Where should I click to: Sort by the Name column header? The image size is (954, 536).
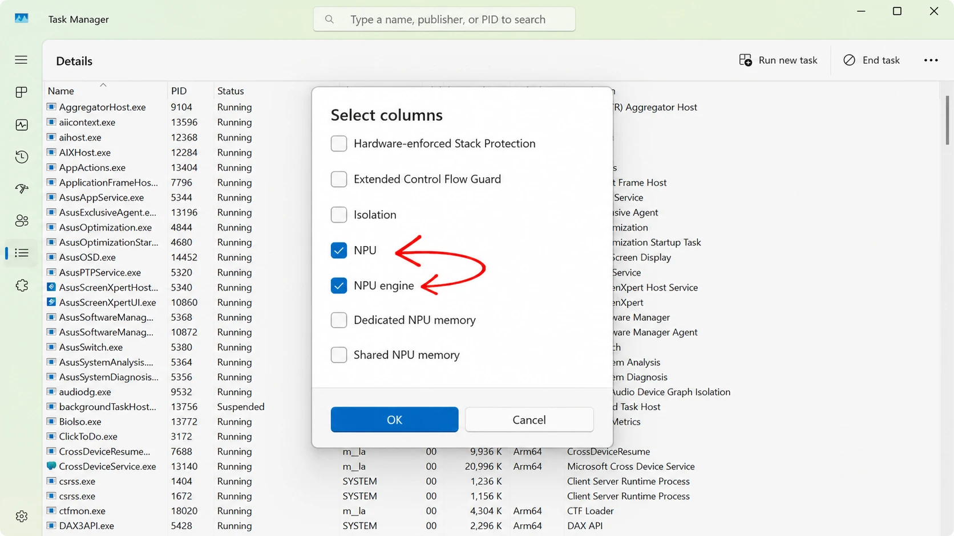tap(61, 91)
